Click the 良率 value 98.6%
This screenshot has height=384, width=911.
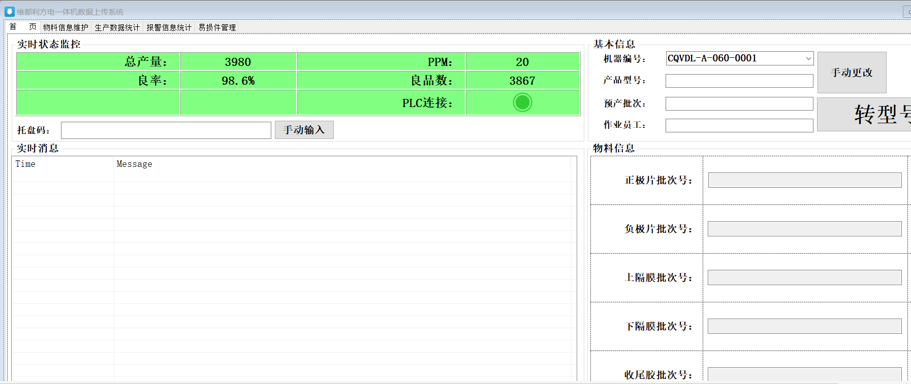click(238, 81)
